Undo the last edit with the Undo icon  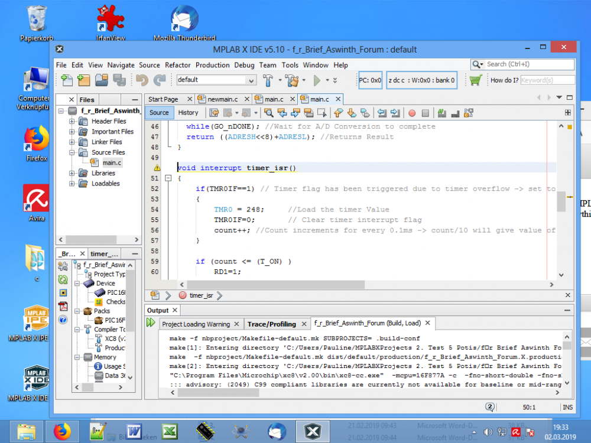pos(142,79)
